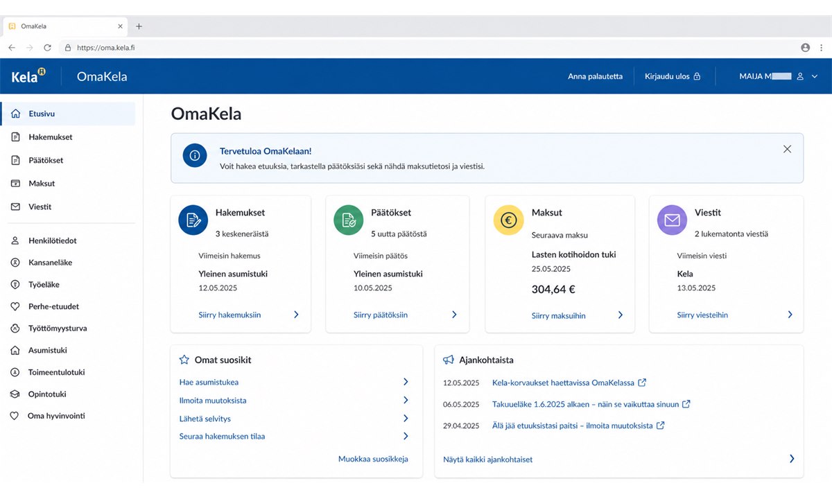Follow the Siirry päätöksiin link
832x499 pixels.
(381, 315)
